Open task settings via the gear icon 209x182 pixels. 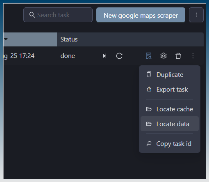164,56
